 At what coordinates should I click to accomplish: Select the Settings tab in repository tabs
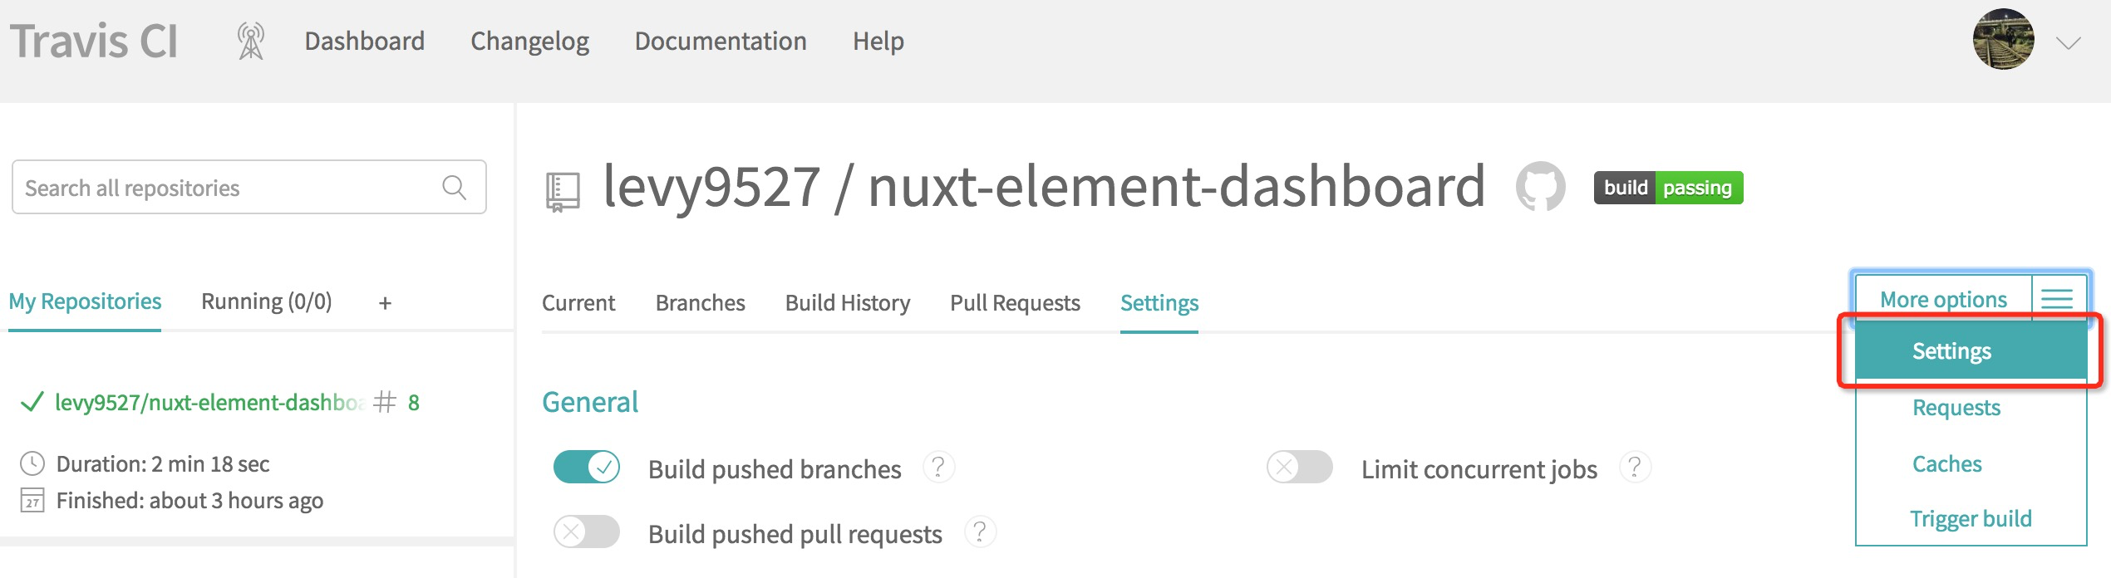(x=1159, y=303)
